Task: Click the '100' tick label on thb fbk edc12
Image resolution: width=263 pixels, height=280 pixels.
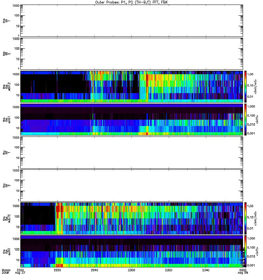Action: 17,85
